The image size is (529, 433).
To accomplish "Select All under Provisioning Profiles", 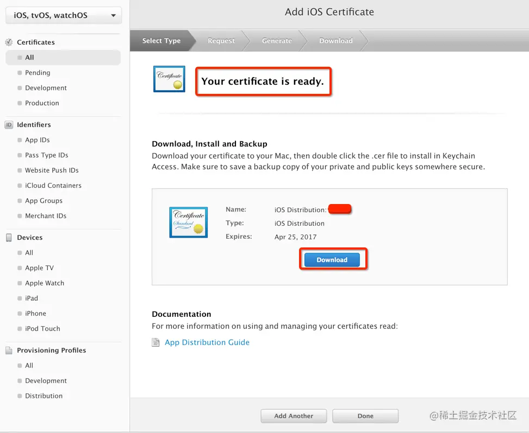I will pyautogui.click(x=29, y=366).
